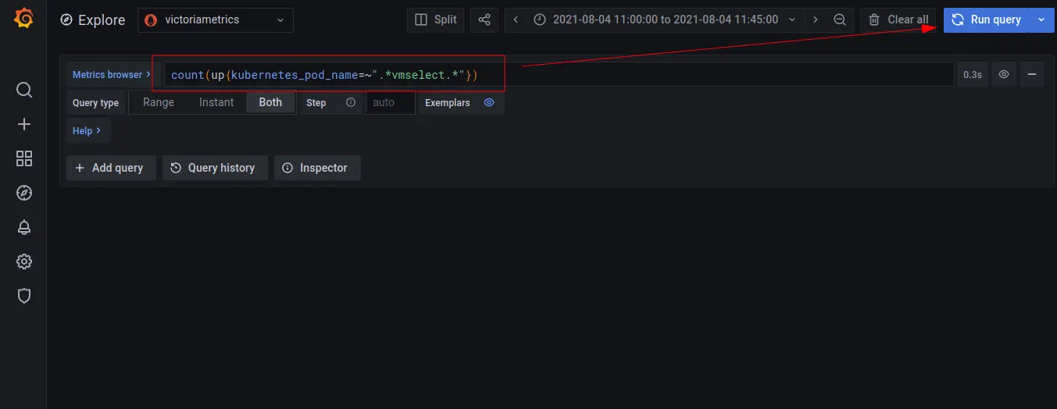
Task: Open the Server Admin shield icon
Action: (x=24, y=296)
